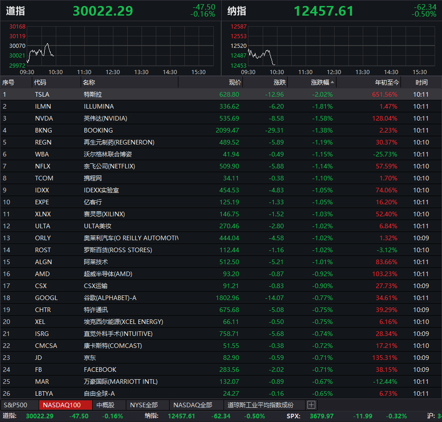Image resolution: width=442 pixels, height=422 pixels.
Task: Click the plus icon to add a tab
Action: point(311,405)
